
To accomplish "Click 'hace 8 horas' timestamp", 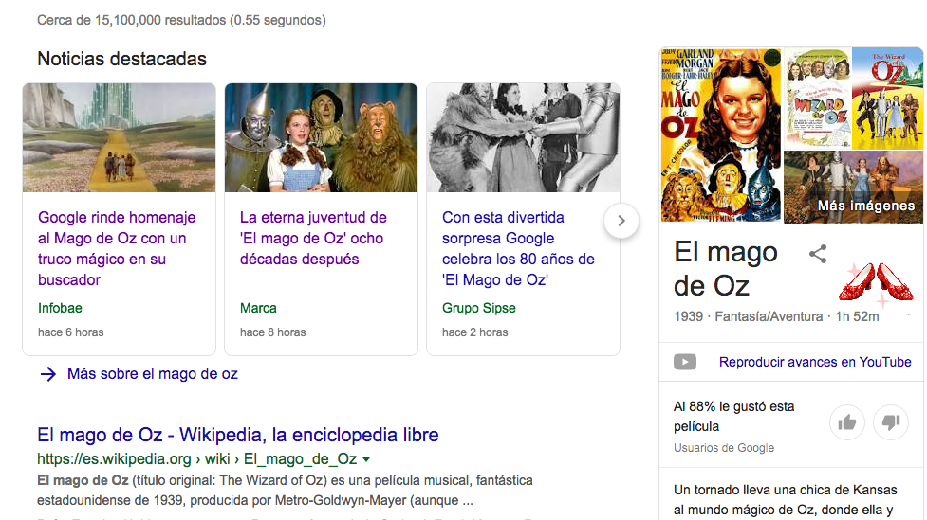I will (272, 332).
